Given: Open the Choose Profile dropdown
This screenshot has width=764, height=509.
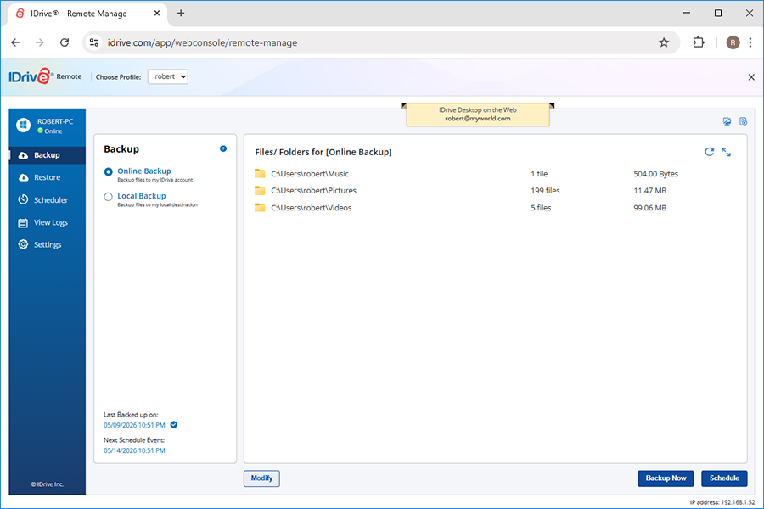Looking at the screenshot, I should [x=167, y=76].
